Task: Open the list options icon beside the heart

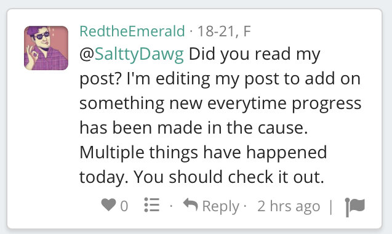Action: (x=152, y=204)
